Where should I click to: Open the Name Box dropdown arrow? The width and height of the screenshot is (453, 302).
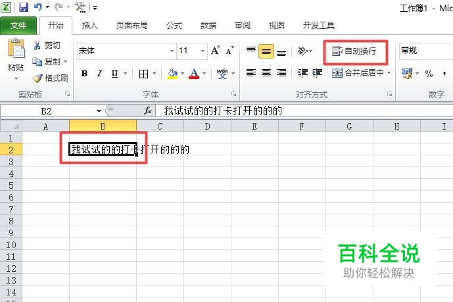click(x=99, y=111)
